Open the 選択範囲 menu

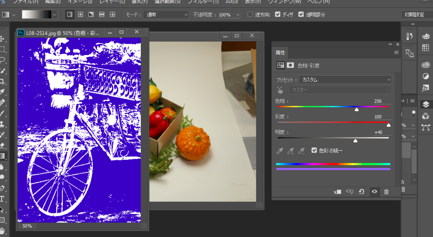[x=167, y=2]
